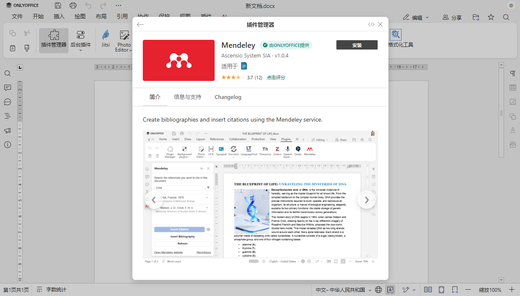Open the plugin manager developer code icon
This screenshot has width=520, height=296.
point(371,24)
